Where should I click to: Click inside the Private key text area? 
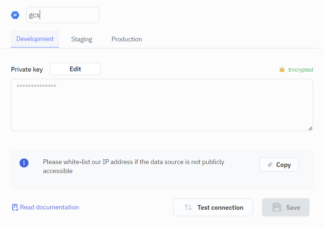click(162, 105)
